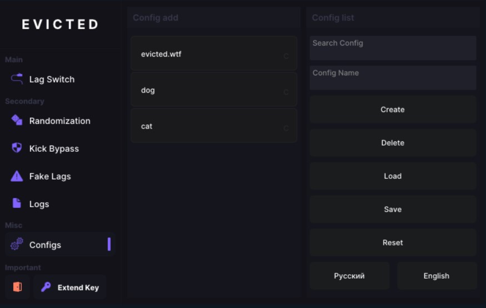Click the Kick Bypass shield icon

click(x=17, y=148)
